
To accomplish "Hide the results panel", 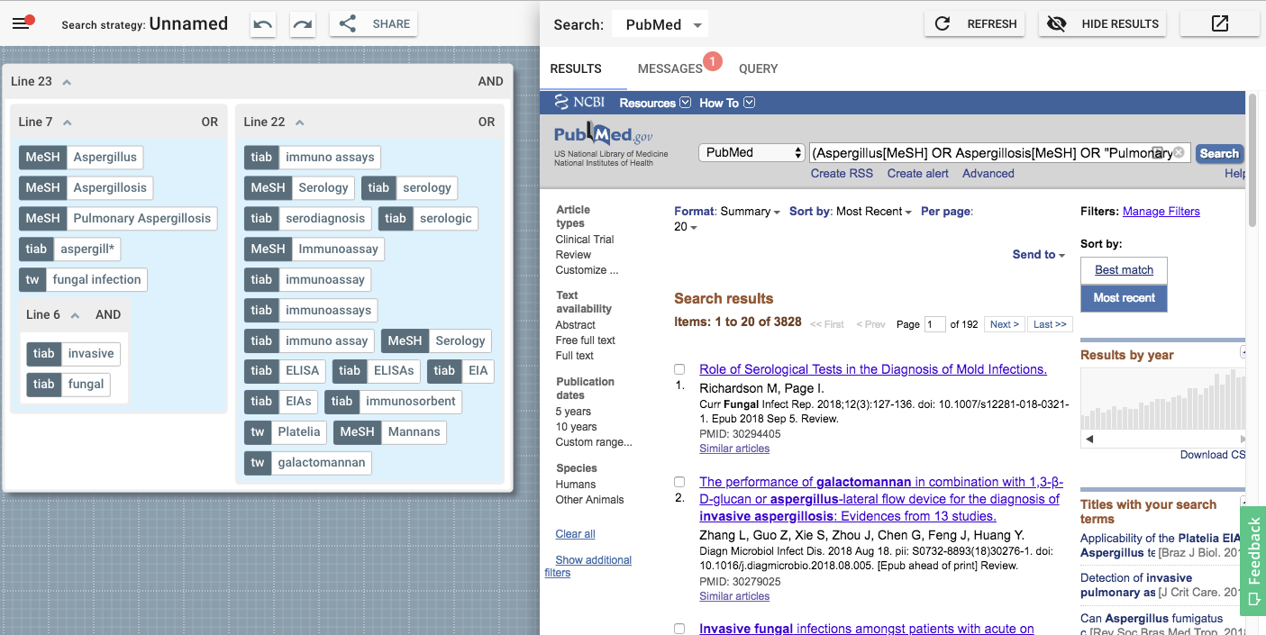I will (x=1102, y=24).
